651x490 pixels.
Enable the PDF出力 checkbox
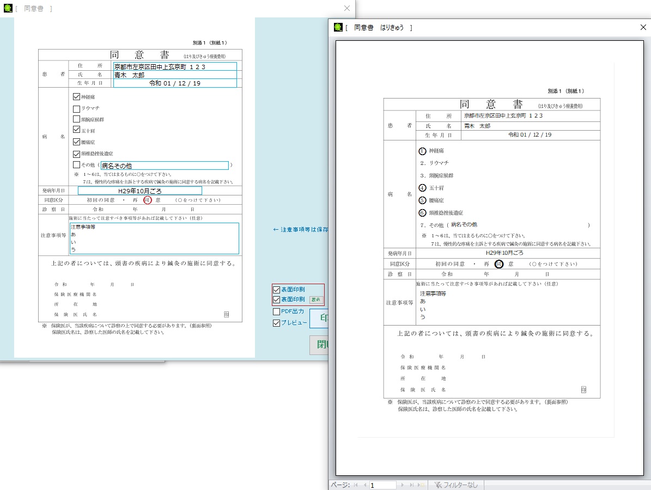pyautogui.click(x=277, y=311)
